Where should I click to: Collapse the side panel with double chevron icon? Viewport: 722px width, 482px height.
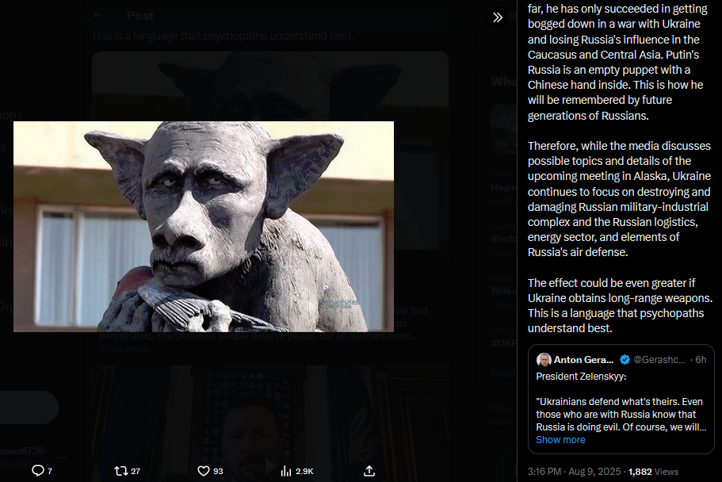coord(498,17)
